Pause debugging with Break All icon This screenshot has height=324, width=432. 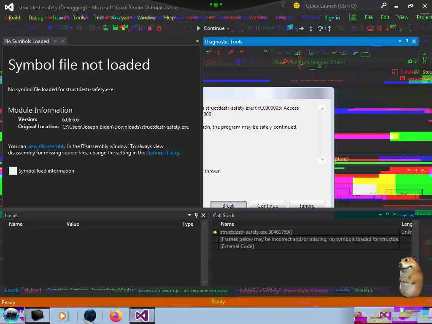(50, 28)
